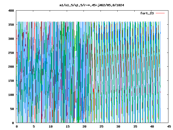This screenshot has height=130, width=173.
Task: Click the x-axis label 25
Action: point(101,126)
